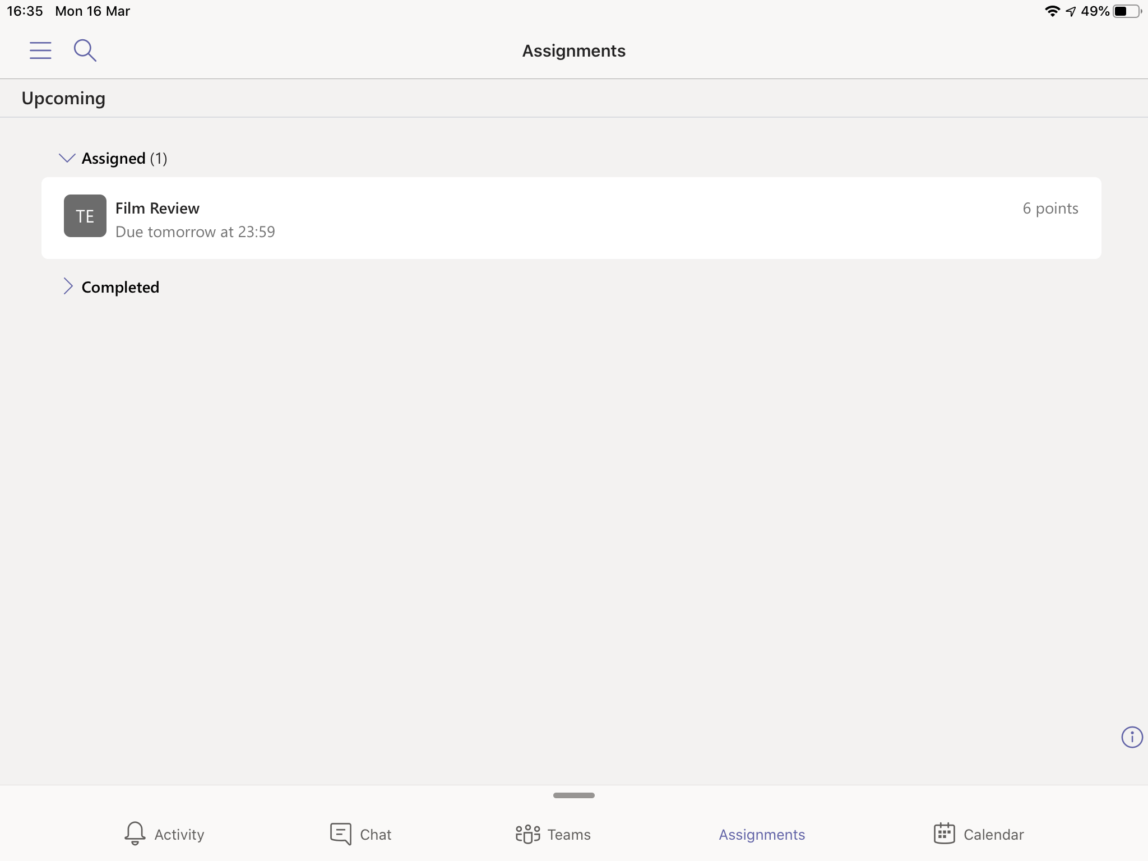Open the hamburger menu icon
The height and width of the screenshot is (861, 1148).
40,50
